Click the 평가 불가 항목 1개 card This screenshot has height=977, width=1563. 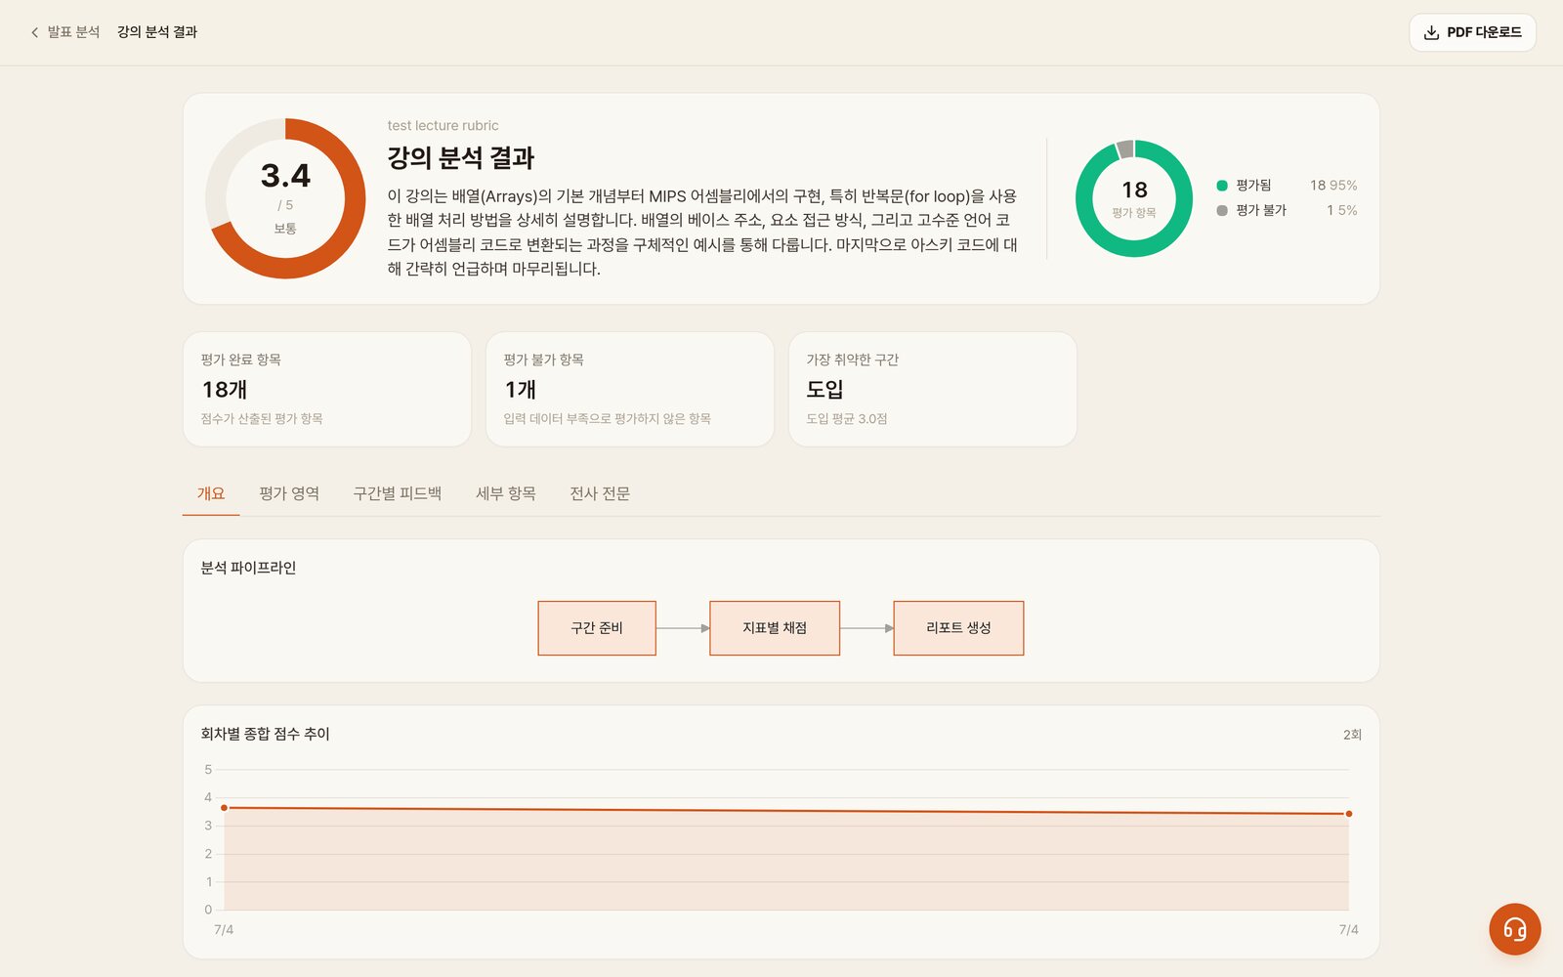pyautogui.click(x=630, y=389)
